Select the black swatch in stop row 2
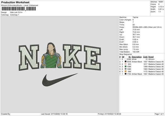 point(126,62)
